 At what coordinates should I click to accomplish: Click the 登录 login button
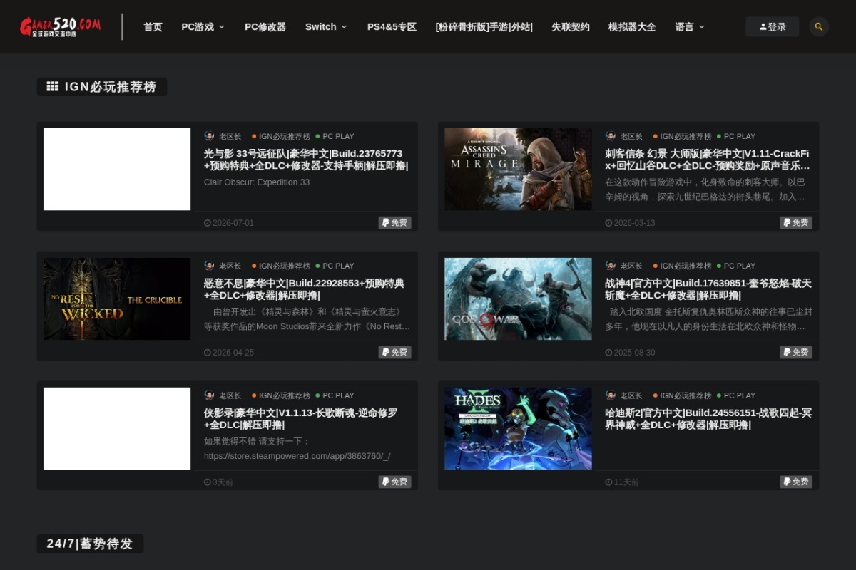coord(773,26)
